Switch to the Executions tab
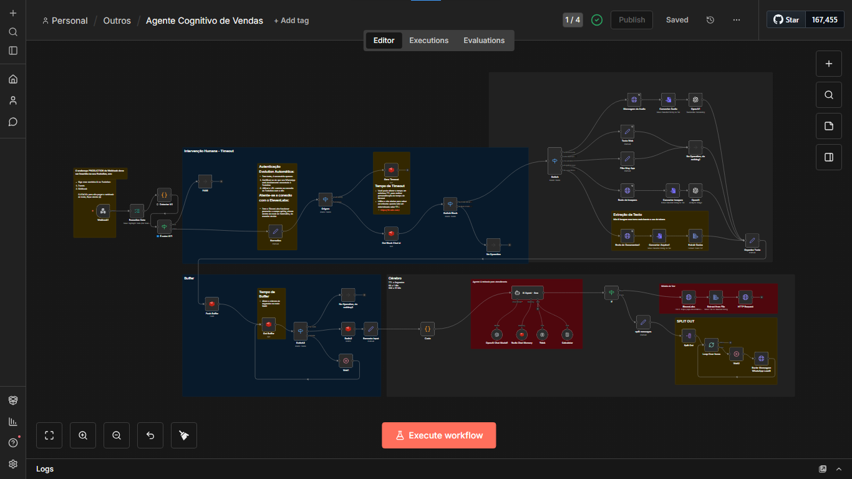Image resolution: width=852 pixels, height=479 pixels. [x=428, y=41]
